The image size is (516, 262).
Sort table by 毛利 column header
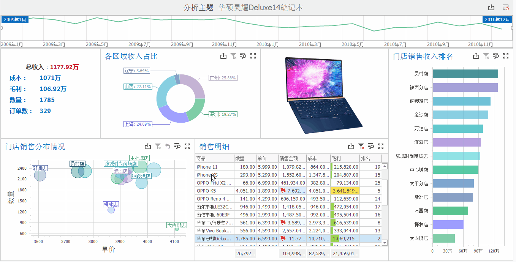tap(345, 158)
